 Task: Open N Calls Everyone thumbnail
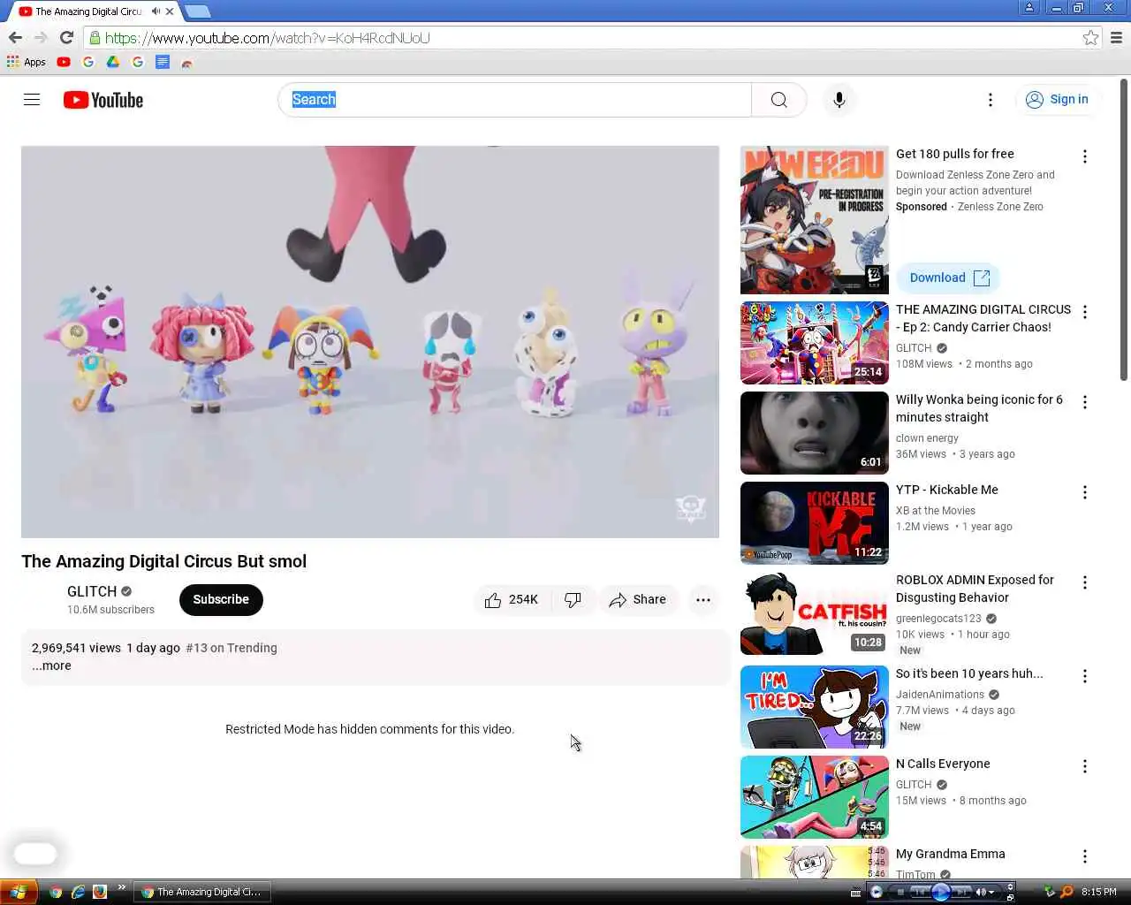815,797
